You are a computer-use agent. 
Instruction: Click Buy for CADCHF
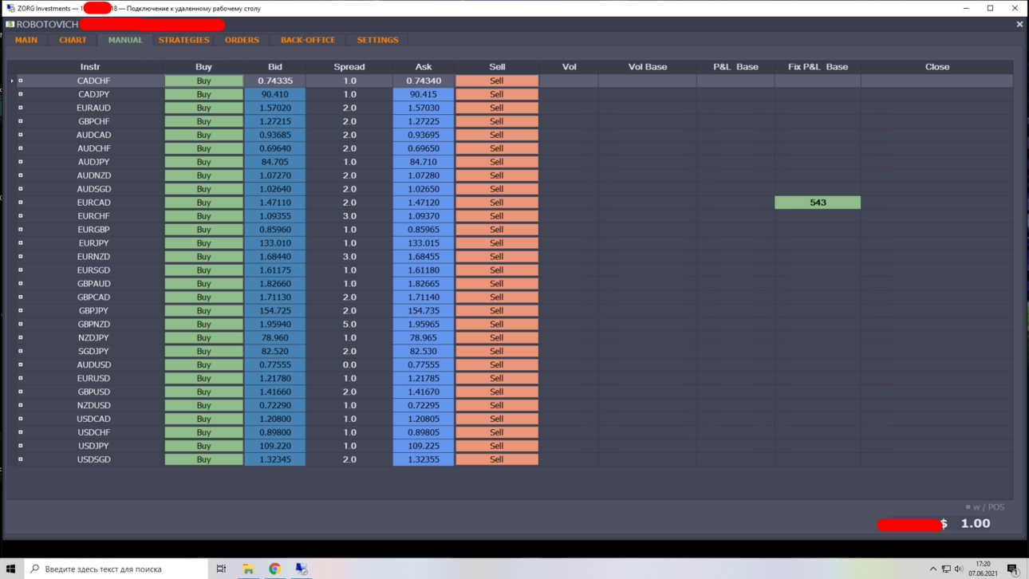point(203,81)
